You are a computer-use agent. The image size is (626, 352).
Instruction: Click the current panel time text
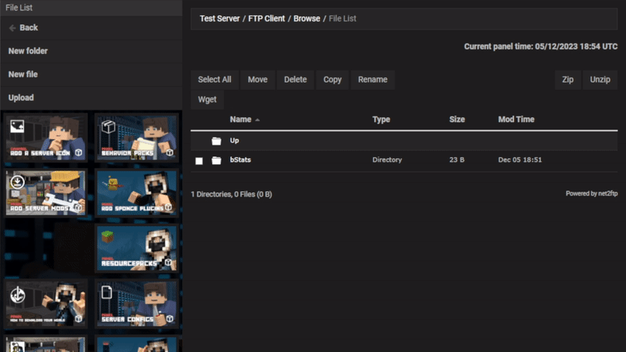541,47
